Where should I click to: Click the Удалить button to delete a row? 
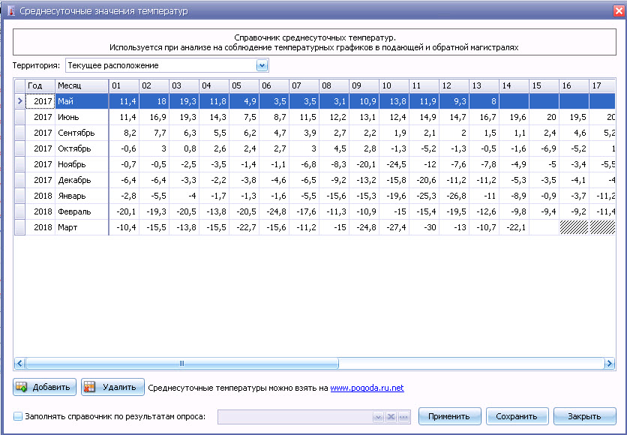point(112,387)
